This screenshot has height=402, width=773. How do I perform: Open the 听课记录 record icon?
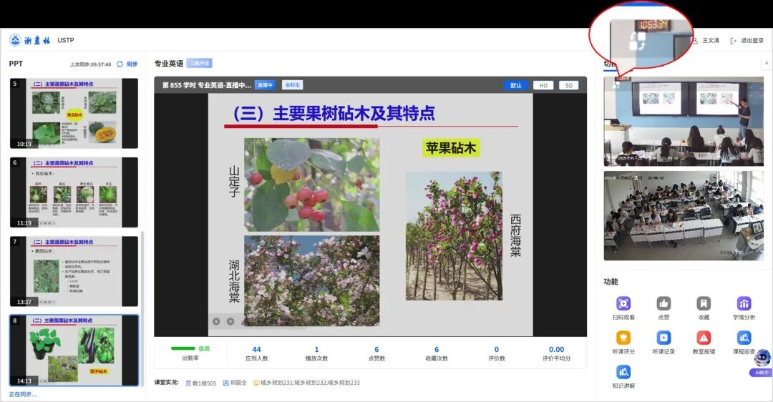click(x=663, y=338)
